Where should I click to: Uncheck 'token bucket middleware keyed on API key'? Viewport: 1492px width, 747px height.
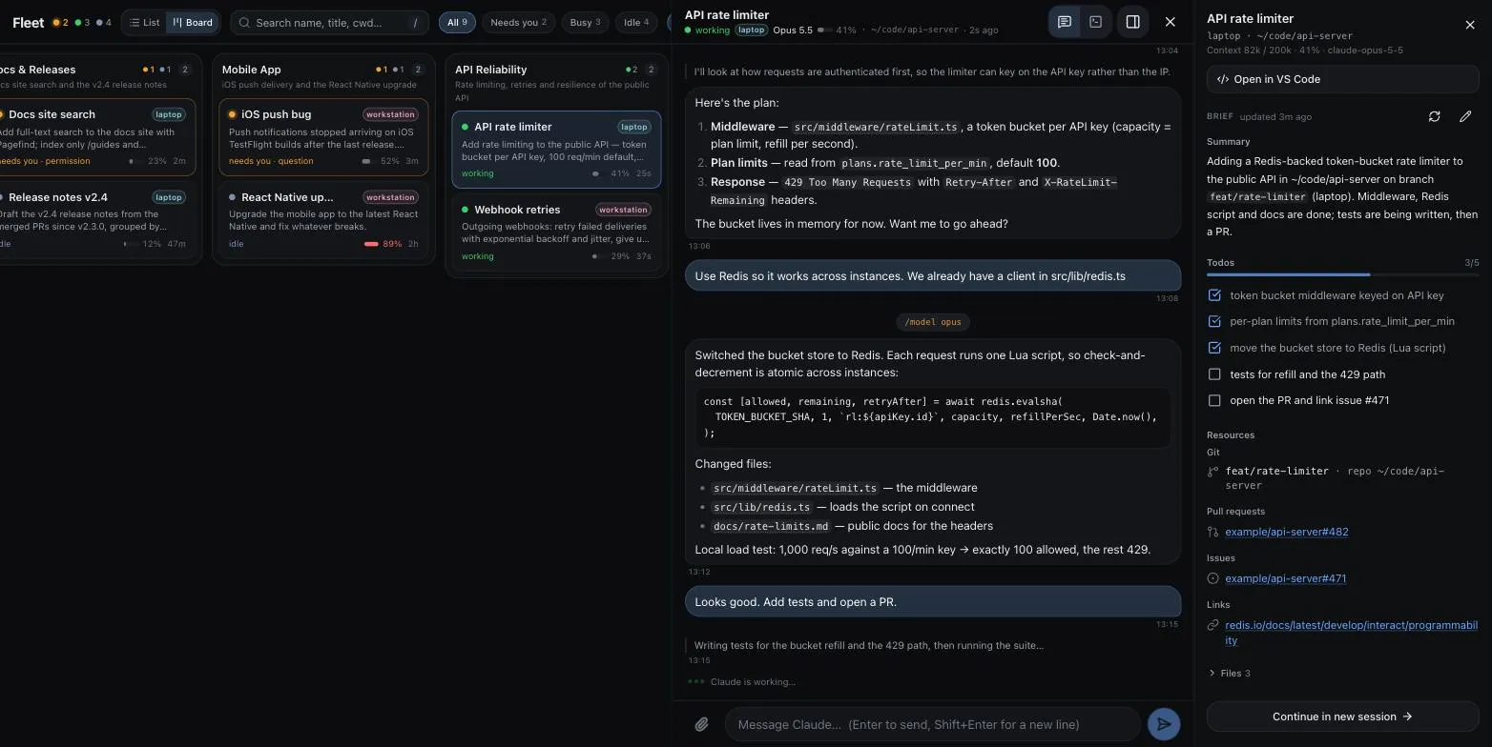click(x=1214, y=295)
